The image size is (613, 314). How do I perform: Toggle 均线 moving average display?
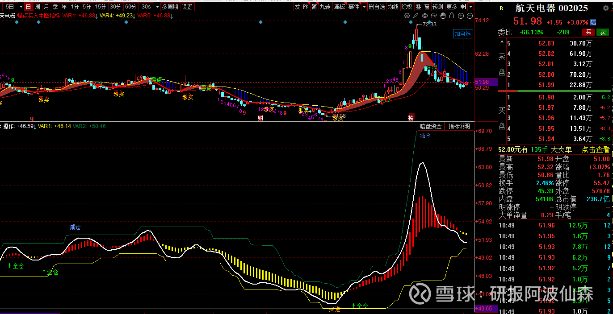pyautogui.click(x=393, y=7)
